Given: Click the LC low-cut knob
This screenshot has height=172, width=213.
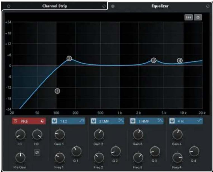Looking at the screenshot, I should point(20,135).
